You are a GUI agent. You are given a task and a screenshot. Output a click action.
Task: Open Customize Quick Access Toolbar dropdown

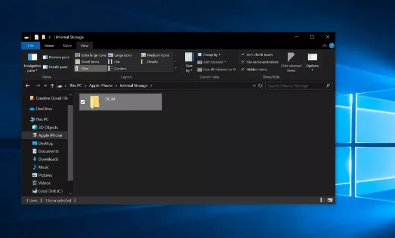point(50,37)
